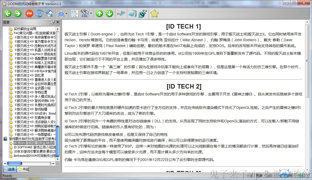Open 《毁灭战士4》控制台关闭方法 topic
The width and height of the screenshot is (312, 180).
(x=35, y=46)
